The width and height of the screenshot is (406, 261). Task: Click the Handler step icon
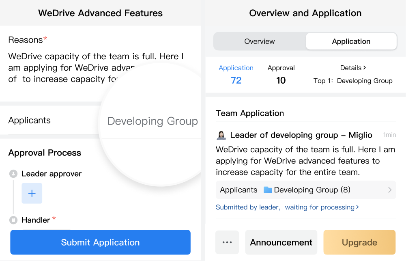coord(13,220)
